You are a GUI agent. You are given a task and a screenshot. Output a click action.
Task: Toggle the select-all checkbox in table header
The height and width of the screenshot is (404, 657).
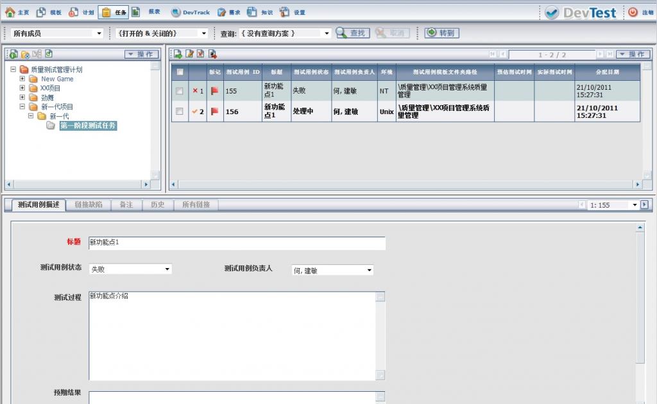(x=180, y=72)
